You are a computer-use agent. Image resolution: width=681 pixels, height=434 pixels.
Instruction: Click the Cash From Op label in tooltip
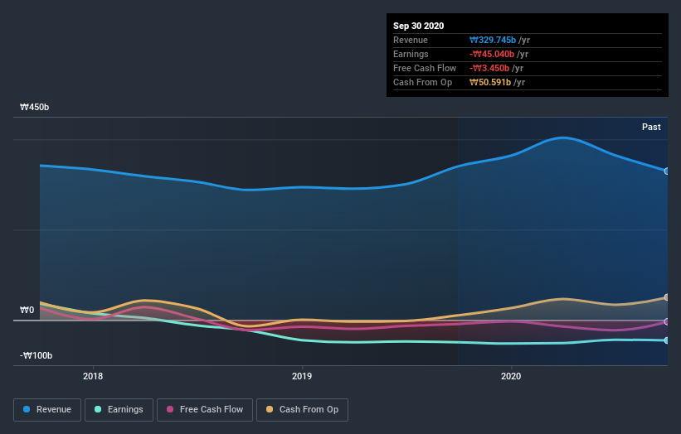point(422,82)
